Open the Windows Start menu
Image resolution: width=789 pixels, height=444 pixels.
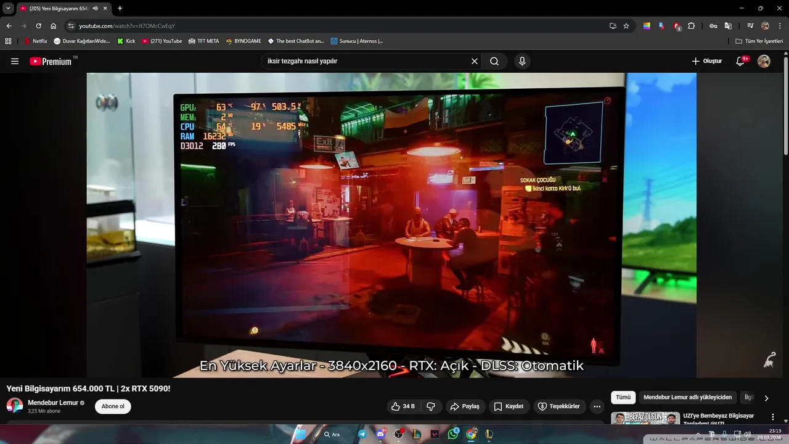click(301, 434)
